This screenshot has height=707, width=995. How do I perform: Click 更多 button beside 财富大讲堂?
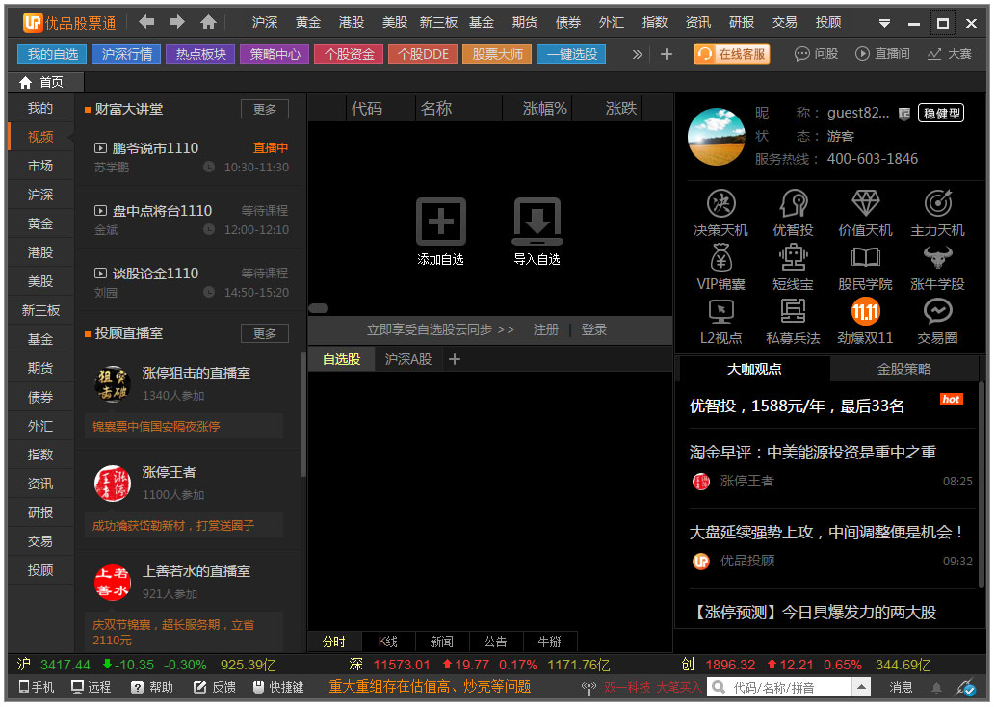pos(264,110)
